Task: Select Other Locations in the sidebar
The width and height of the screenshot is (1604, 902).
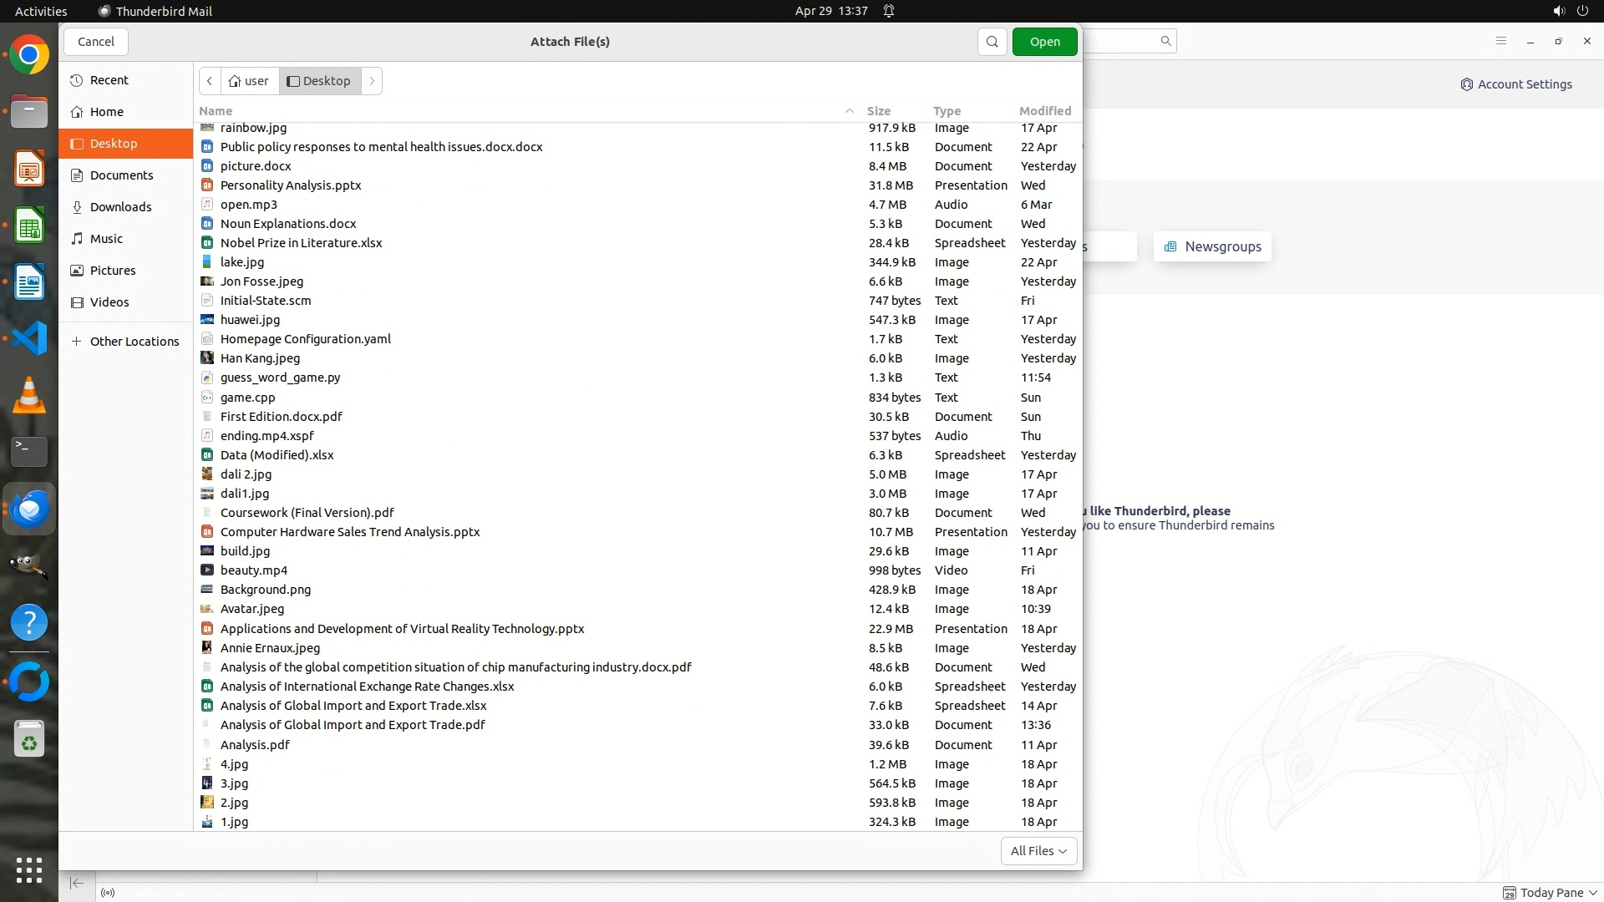Action: coord(134,342)
